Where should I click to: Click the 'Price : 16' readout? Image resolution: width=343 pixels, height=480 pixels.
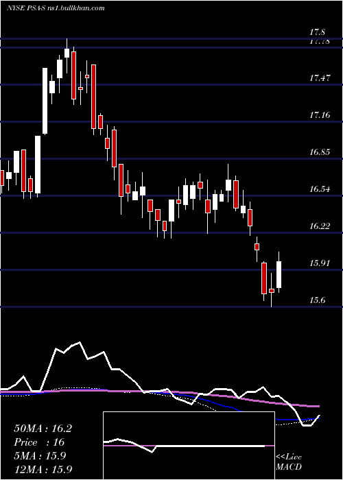point(39,442)
